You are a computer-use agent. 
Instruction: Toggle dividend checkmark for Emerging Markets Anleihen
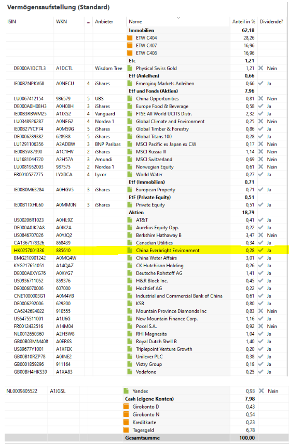(x=261, y=83)
